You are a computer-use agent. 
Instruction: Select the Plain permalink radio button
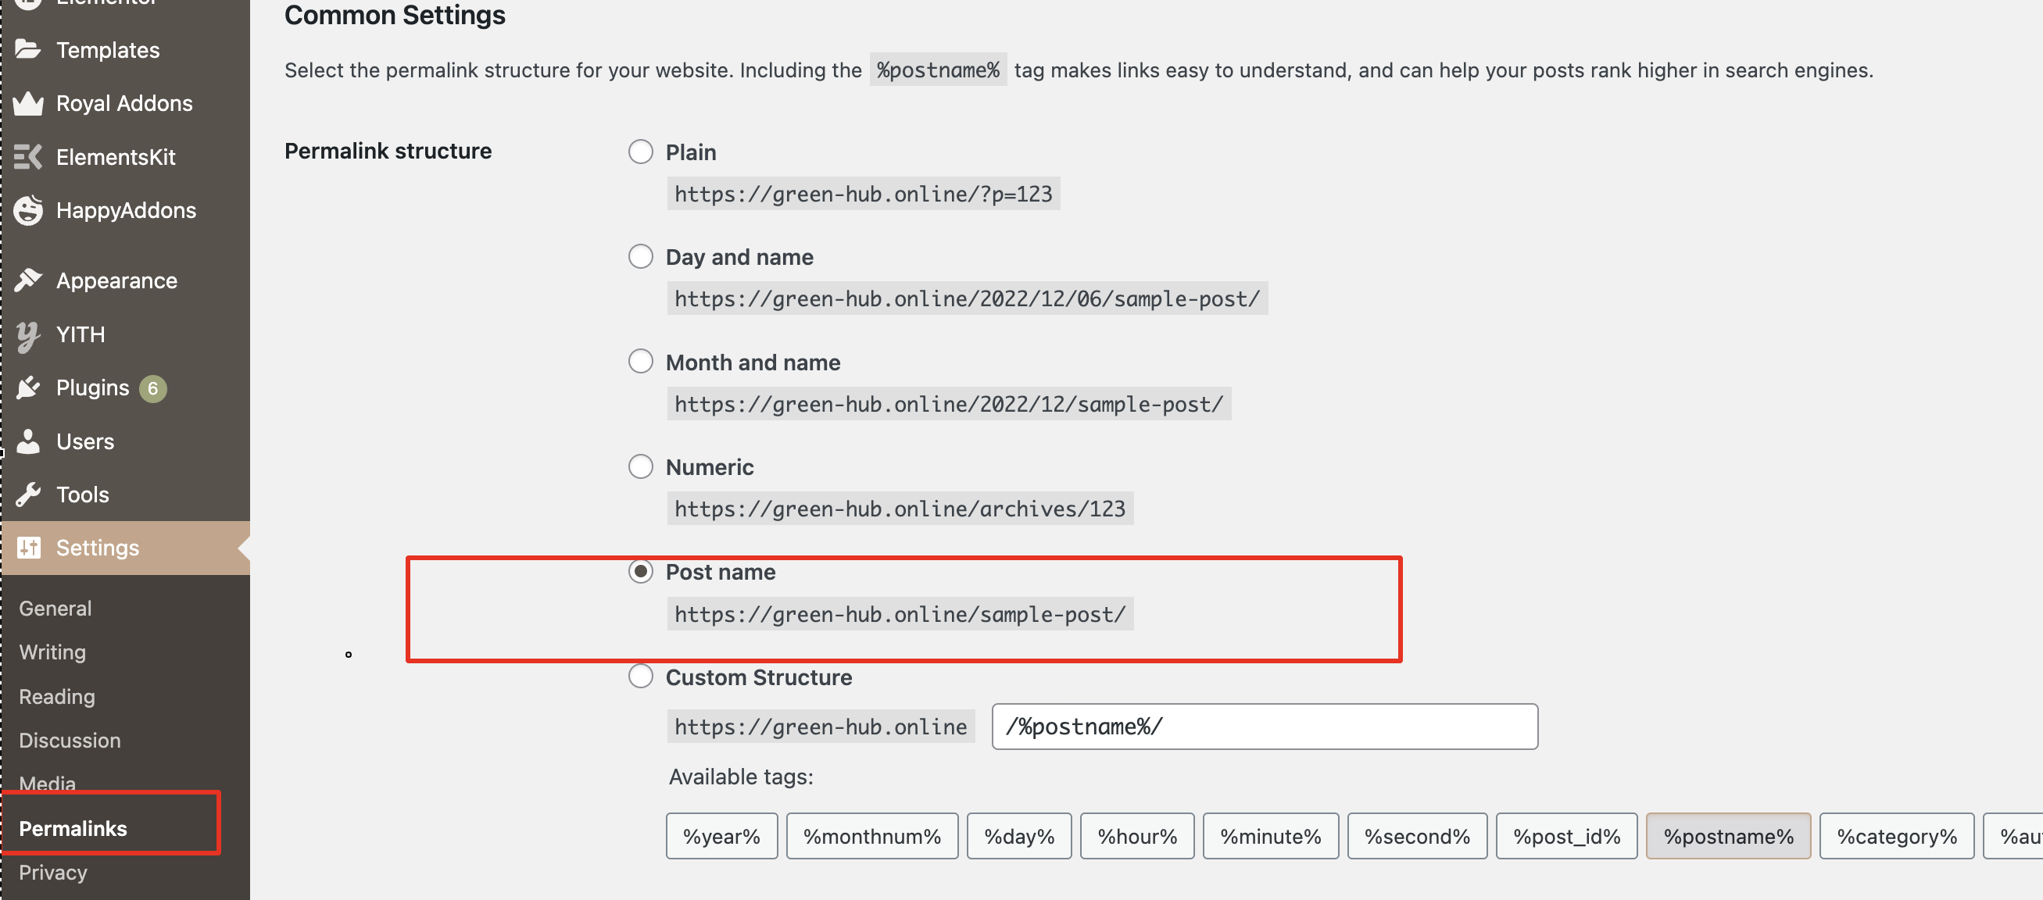point(641,152)
